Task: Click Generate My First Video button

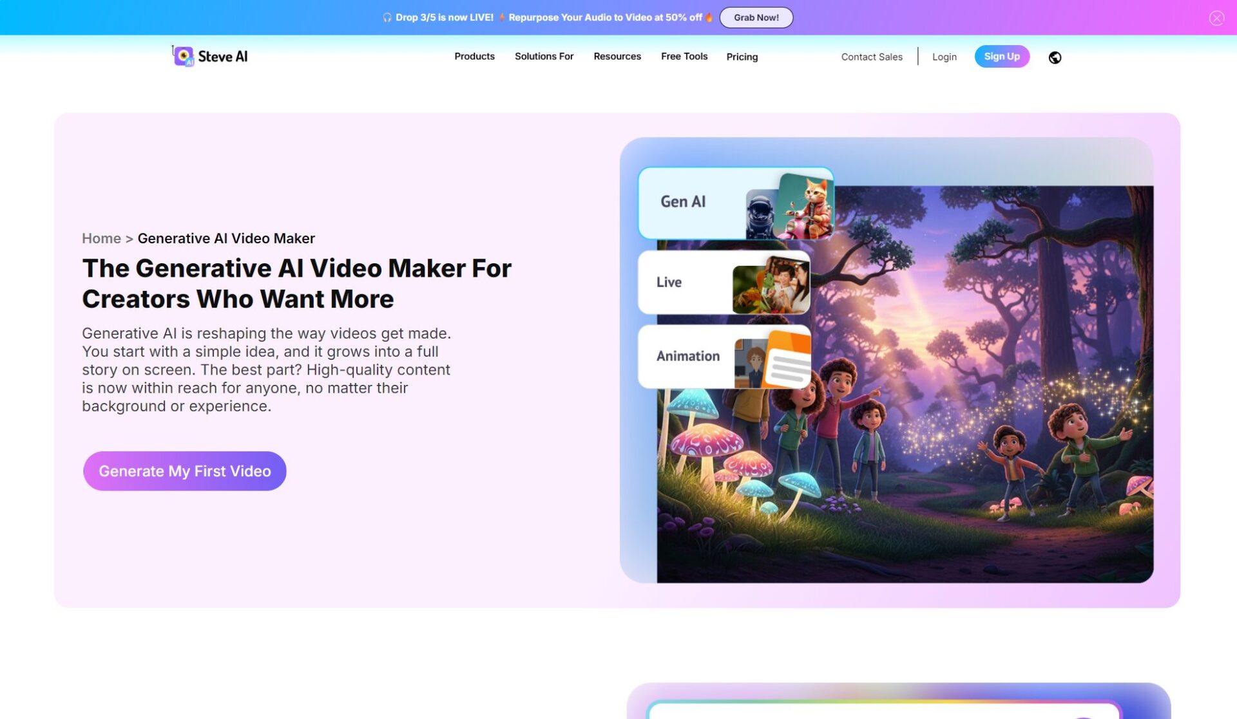Action: 184,471
